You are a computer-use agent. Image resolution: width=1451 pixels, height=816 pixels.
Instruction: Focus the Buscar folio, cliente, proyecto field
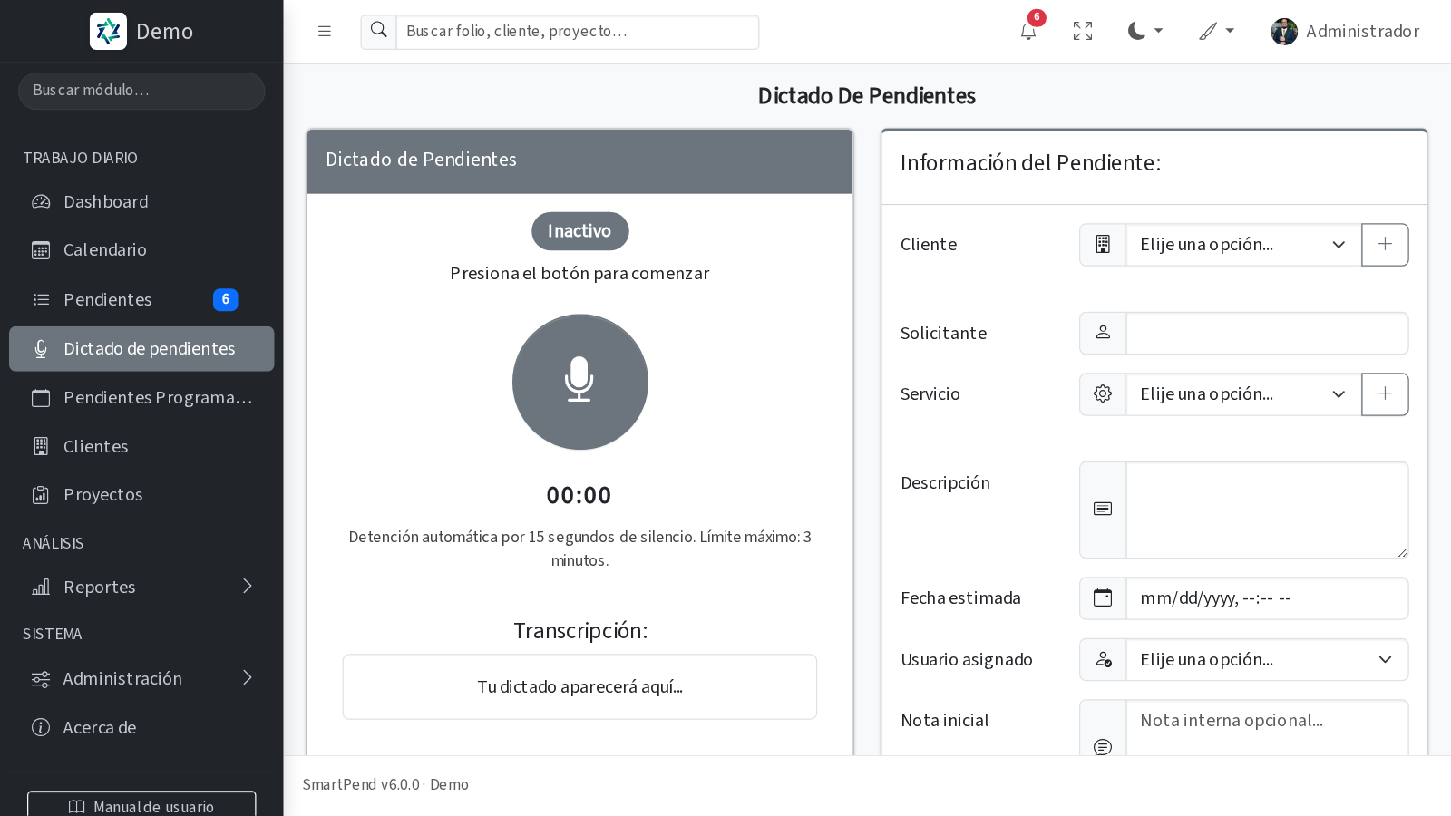tap(578, 32)
